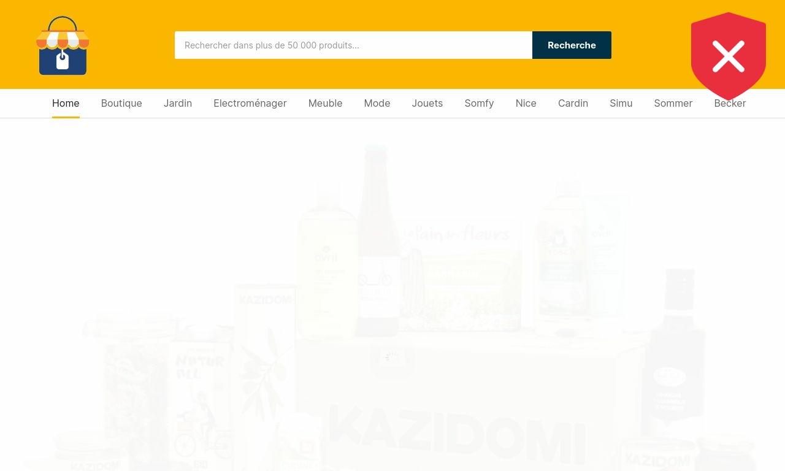Select the Electroménager category
Screen dimensions: 785x471
pos(250,104)
